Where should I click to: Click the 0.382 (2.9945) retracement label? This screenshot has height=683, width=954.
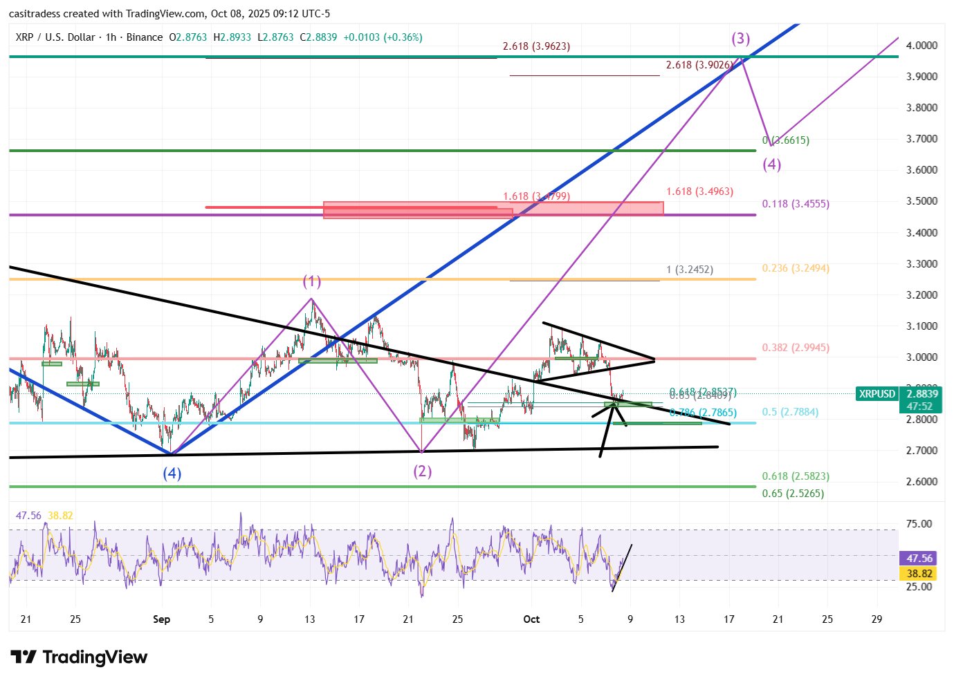pyautogui.click(x=796, y=348)
